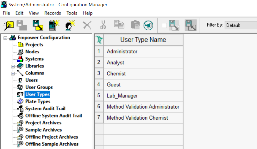Select Offline System Audit Trail node
This screenshot has height=149, width=257.
53,116
